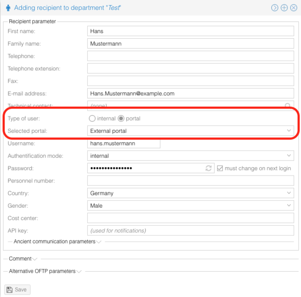Click the search icon in Technical contact field
301x297 pixels.
(x=288, y=106)
